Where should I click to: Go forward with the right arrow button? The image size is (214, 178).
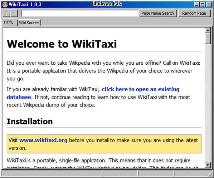pos(14,13)
